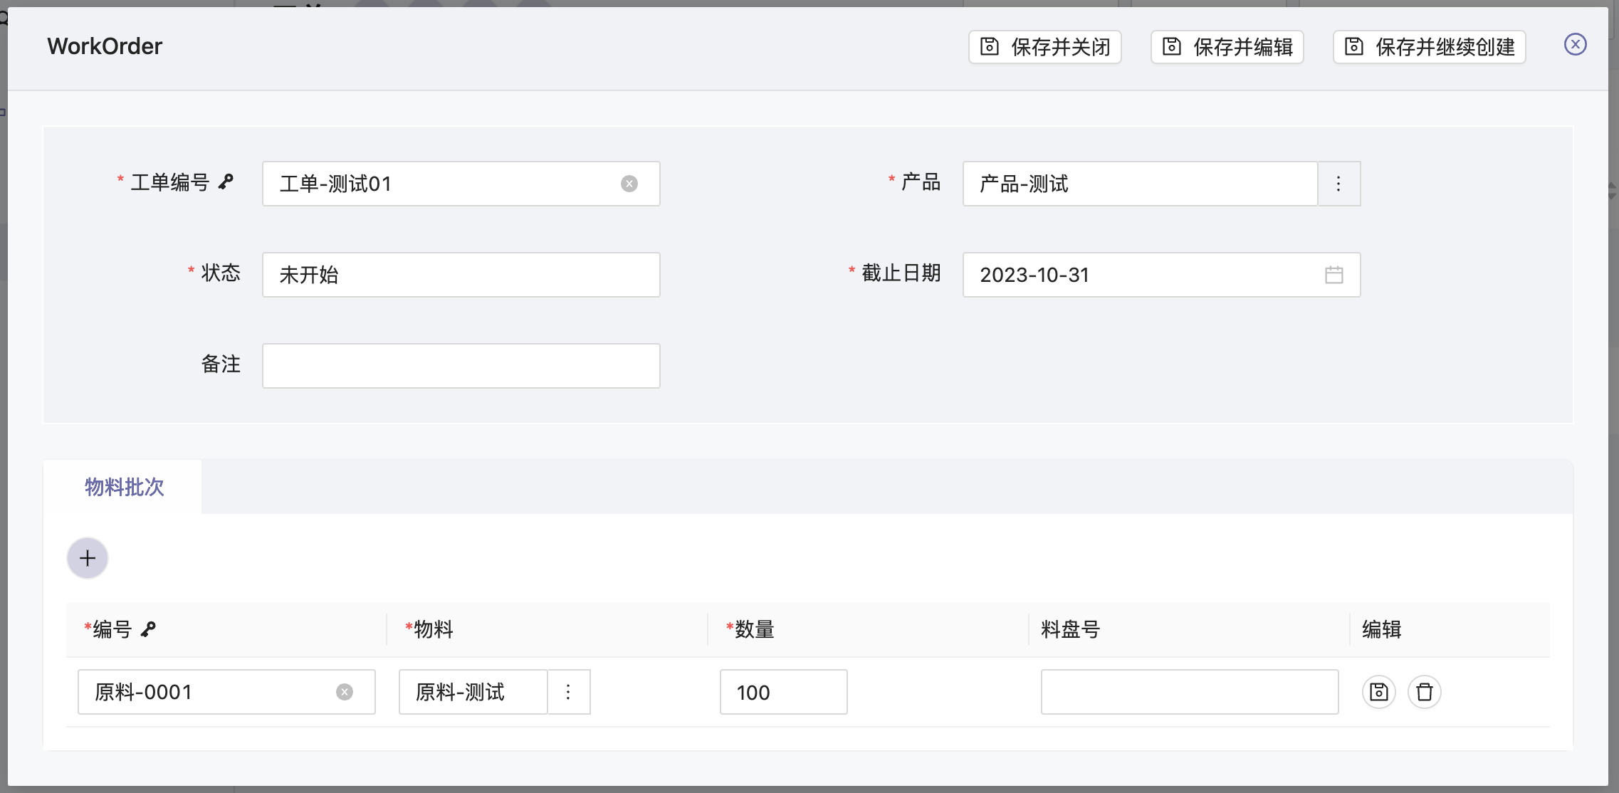
Task: Expand the 状态 dropdown showing 未开始
Action: pos(461,275)
